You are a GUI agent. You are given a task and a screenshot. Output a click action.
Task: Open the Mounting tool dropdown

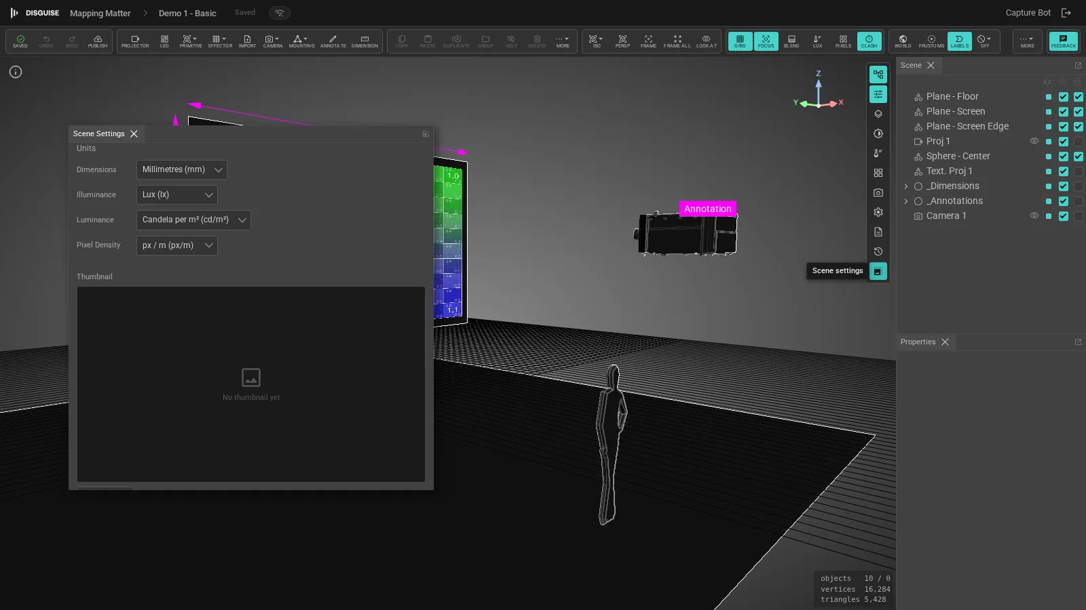[301, 41]
